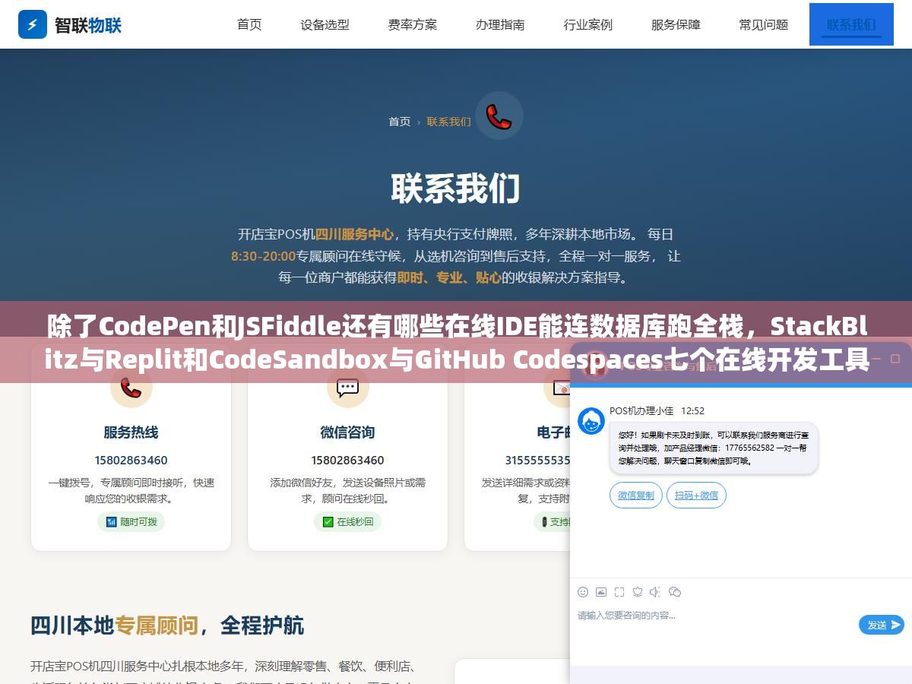Image resolution: width=912 pixels, height=684 pixels.
Task: Click the screenshot capture icon in chat
Action: coord(619,591)
